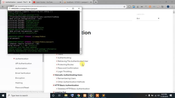This screenshot has width=175, height=98.
Task: Click the sidebar scrollbar in docs navigation
Action: (43, 58)
